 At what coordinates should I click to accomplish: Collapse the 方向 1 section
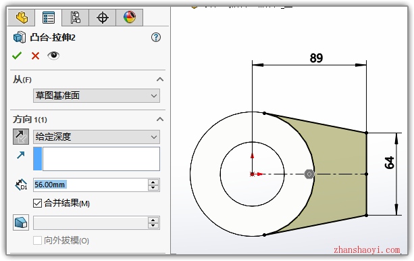pyautogui.click(x=160, y=119)
